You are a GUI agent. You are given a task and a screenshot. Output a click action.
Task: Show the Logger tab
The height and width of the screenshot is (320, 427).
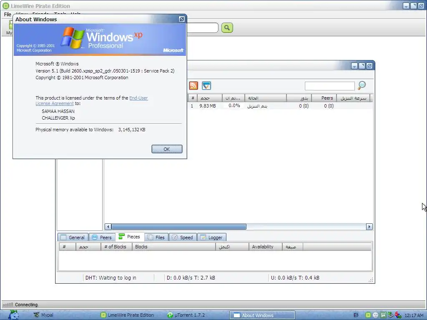[x=211, y=237]
